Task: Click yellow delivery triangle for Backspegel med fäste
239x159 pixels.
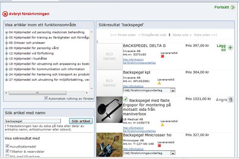Action: [x=162, y=124]
